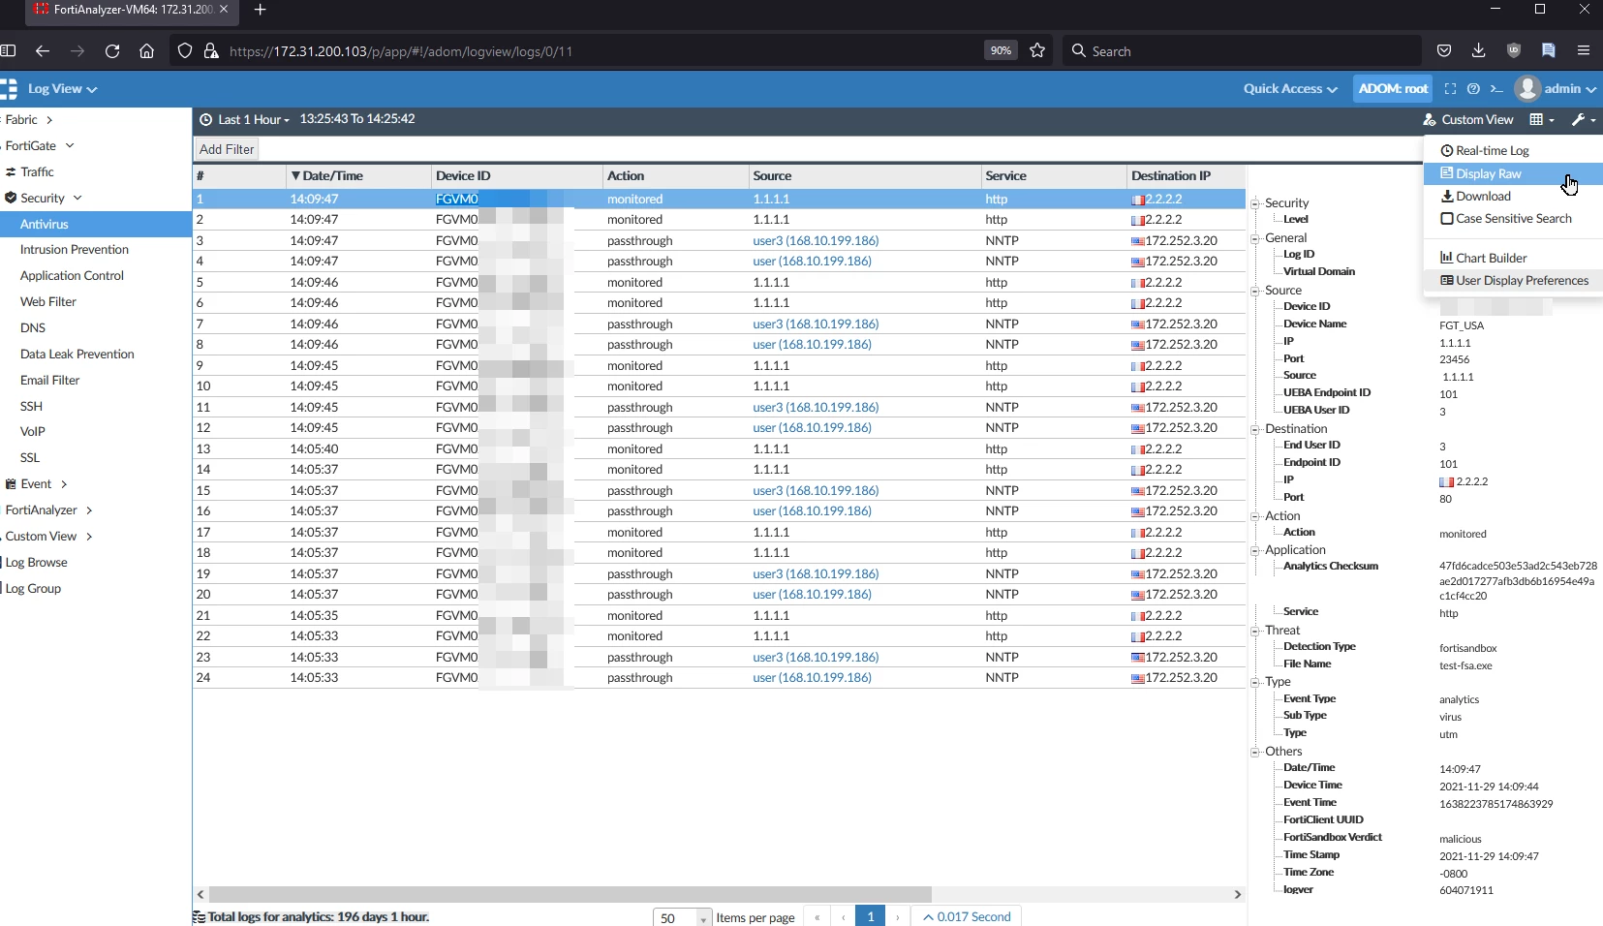Image resolution: width=1603 pixels, height=926 pixels.
Task: Focus browser Search field
Action: [x=1243, y=51]
